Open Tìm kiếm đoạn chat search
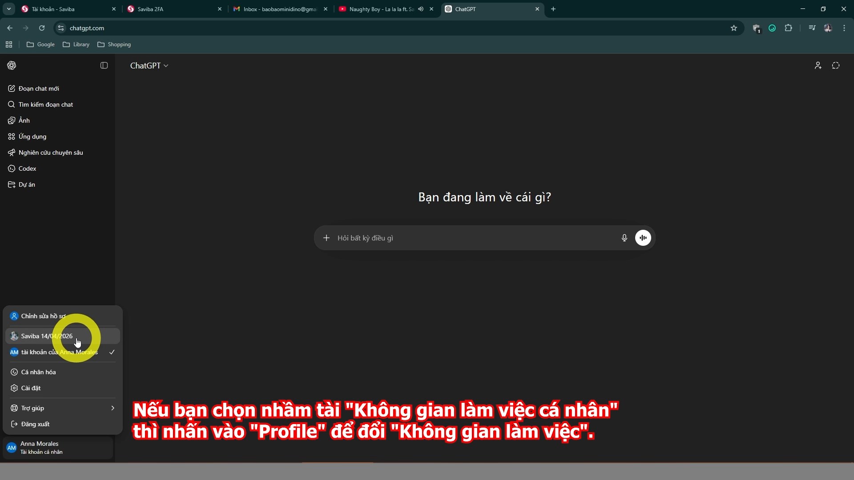 coord(57,104)
